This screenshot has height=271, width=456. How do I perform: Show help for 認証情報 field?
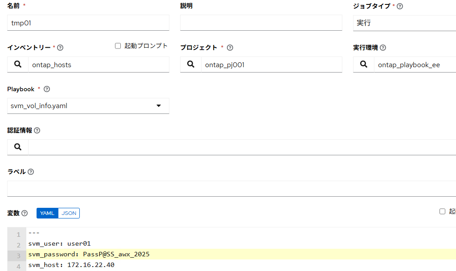(37, 130)
